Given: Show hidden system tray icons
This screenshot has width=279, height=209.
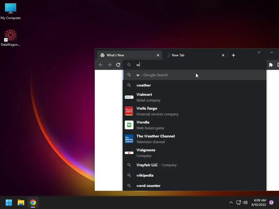Looking at the screenshot, I should click(231, 202).
